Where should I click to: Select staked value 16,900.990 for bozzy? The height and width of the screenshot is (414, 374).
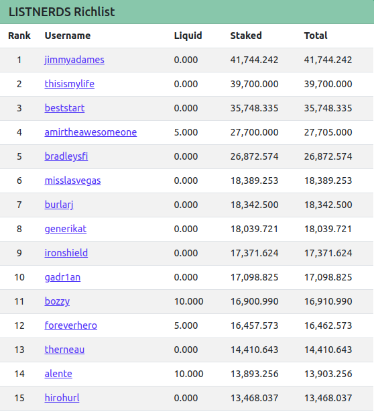[254, 301]
